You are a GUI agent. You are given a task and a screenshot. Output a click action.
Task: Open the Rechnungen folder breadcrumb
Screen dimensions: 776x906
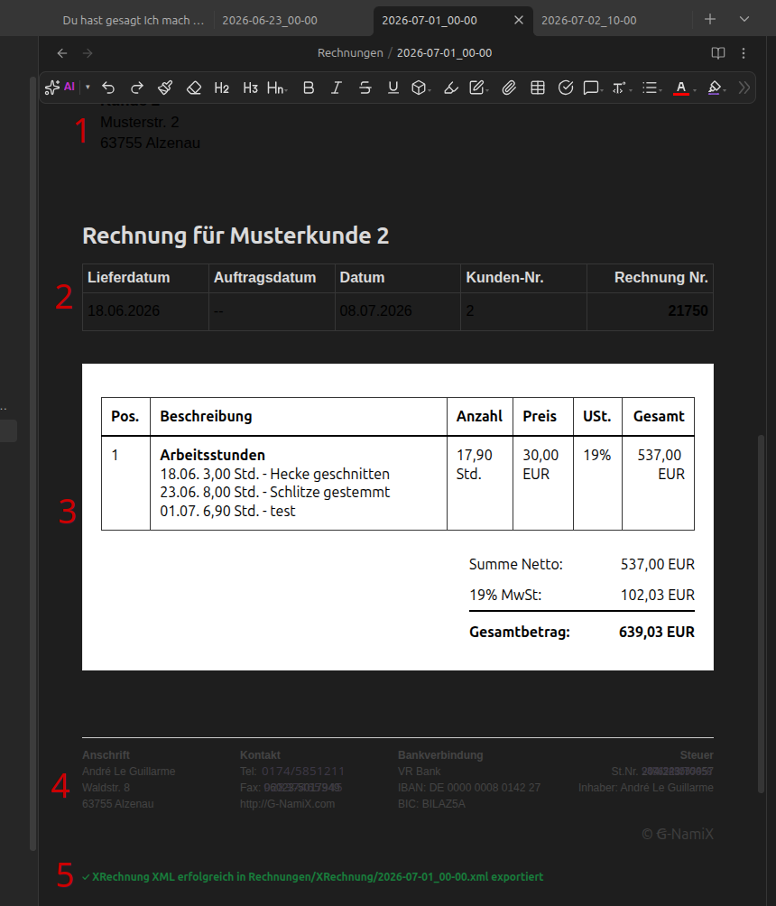point(350,53)
